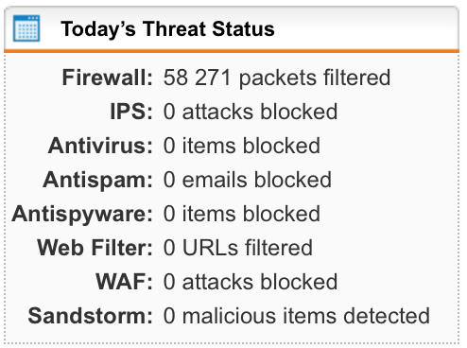Select the WAF label

pos(124,282)
